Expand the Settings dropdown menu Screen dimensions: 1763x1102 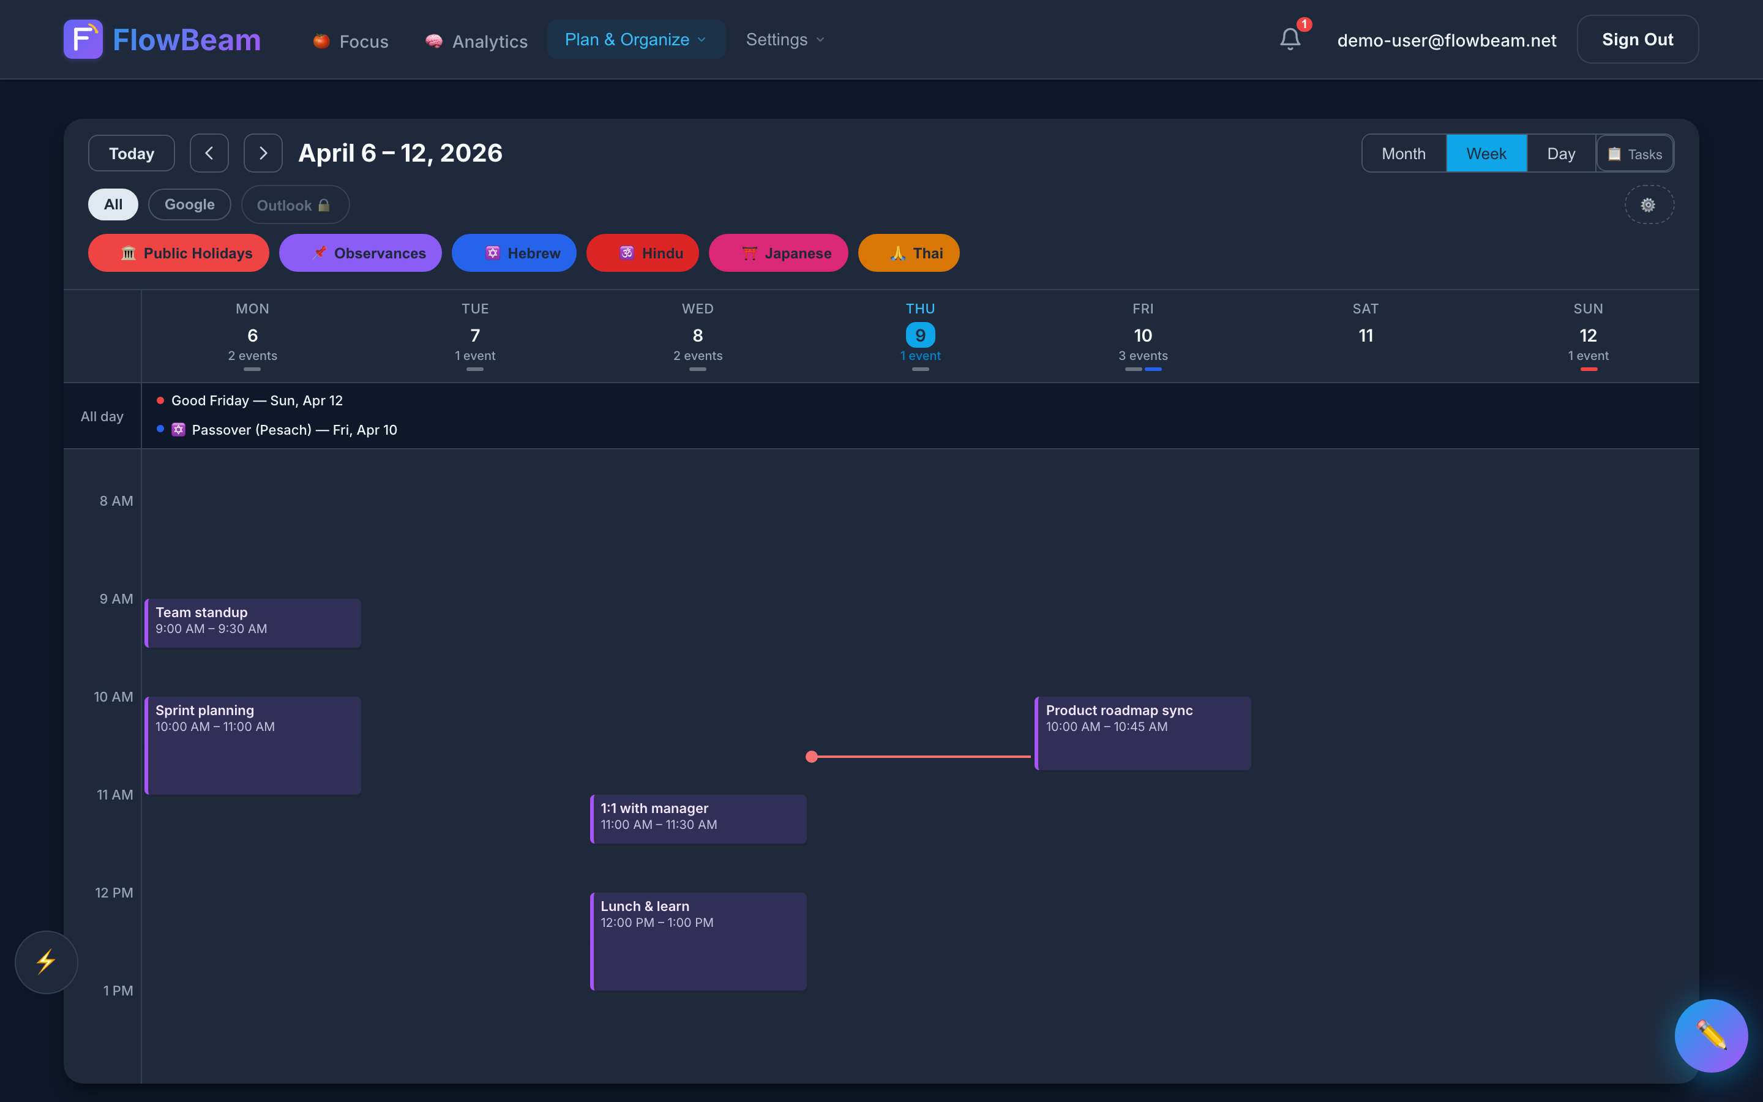pyautogui.click(x=785, y=39)
